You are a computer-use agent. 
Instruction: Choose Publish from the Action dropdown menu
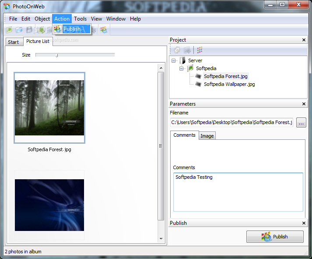72,29
